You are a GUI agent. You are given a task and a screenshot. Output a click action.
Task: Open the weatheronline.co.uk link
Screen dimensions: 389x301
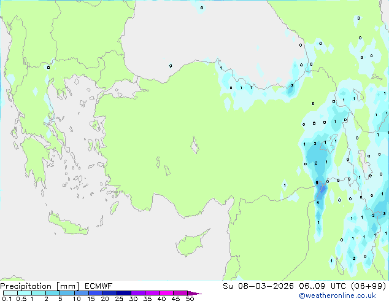[337, 295]
